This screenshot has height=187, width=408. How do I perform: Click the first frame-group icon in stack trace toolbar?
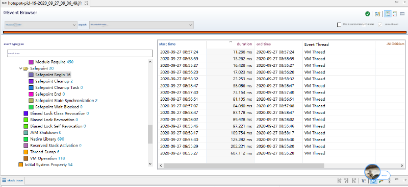click(339, 180)
